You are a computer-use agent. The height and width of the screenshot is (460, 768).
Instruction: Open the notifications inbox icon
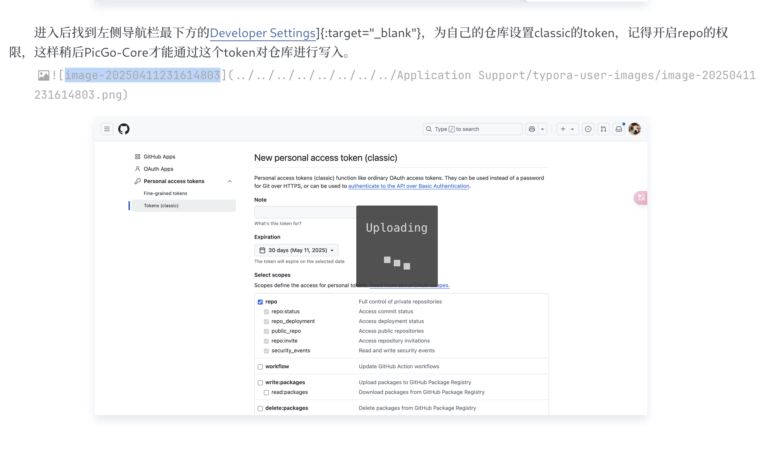pos(619,129)
